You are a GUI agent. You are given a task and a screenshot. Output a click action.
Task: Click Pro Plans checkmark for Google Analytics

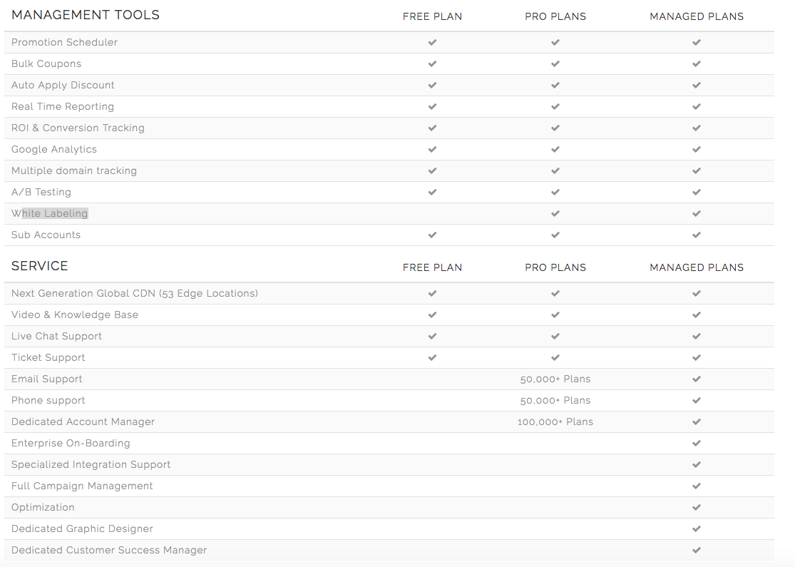click(x=555, y=149)
